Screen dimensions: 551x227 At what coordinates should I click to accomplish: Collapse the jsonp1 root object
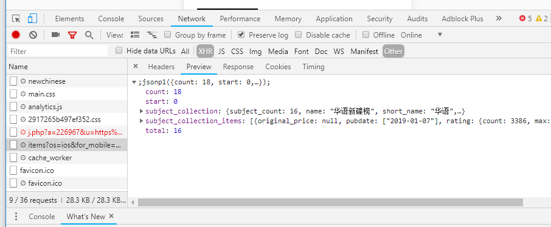(134, 83)
